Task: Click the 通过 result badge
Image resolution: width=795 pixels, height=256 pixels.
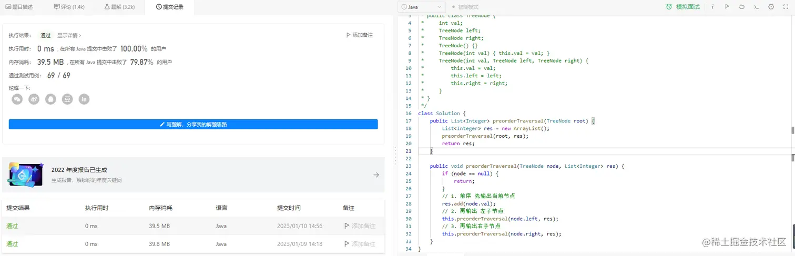Action: [x=46, y=35]
